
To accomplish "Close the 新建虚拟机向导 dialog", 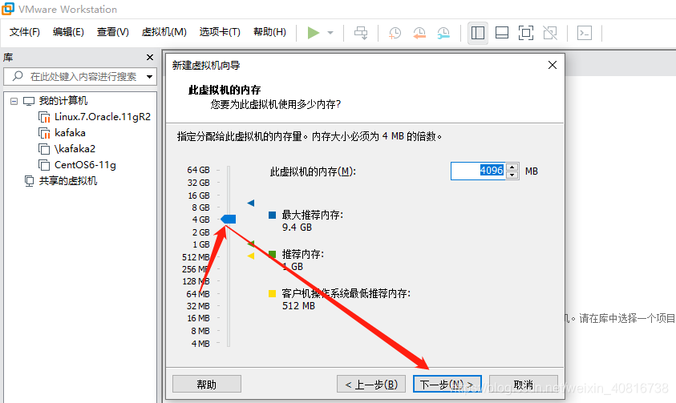I will coord(553,65).
